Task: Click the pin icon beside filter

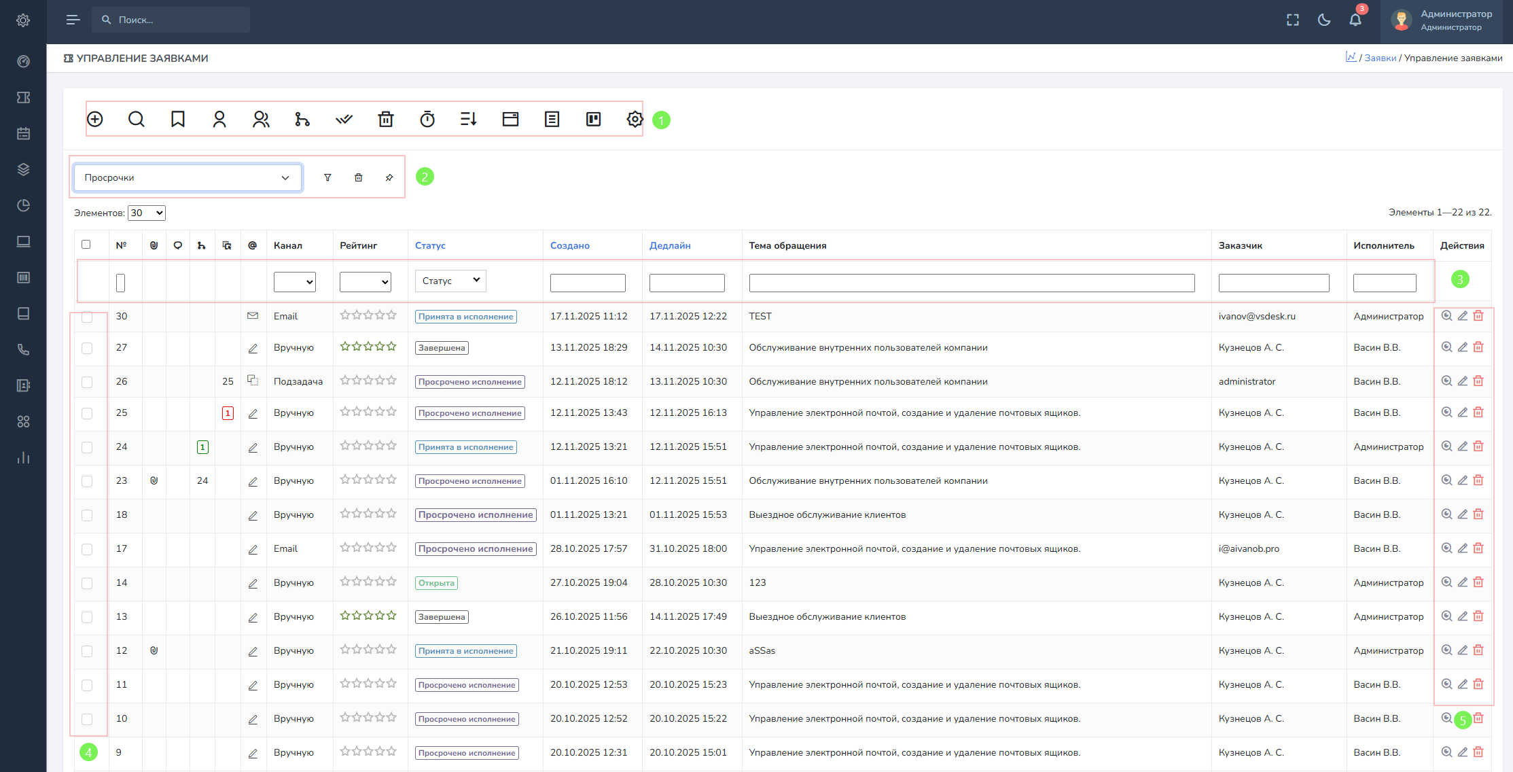Action: (389, 177)
